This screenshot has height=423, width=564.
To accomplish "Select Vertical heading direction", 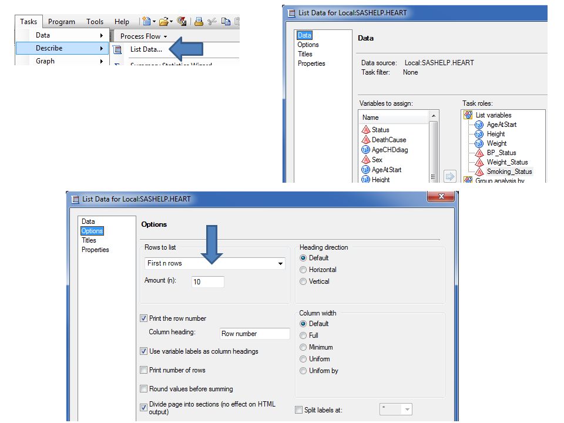I will (303, 281).
